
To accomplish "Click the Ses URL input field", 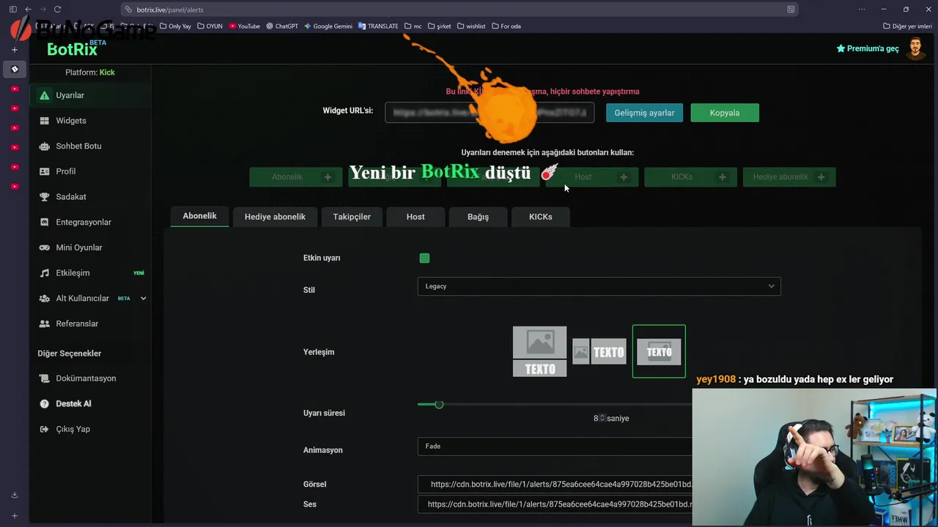I will coord(555,504).
